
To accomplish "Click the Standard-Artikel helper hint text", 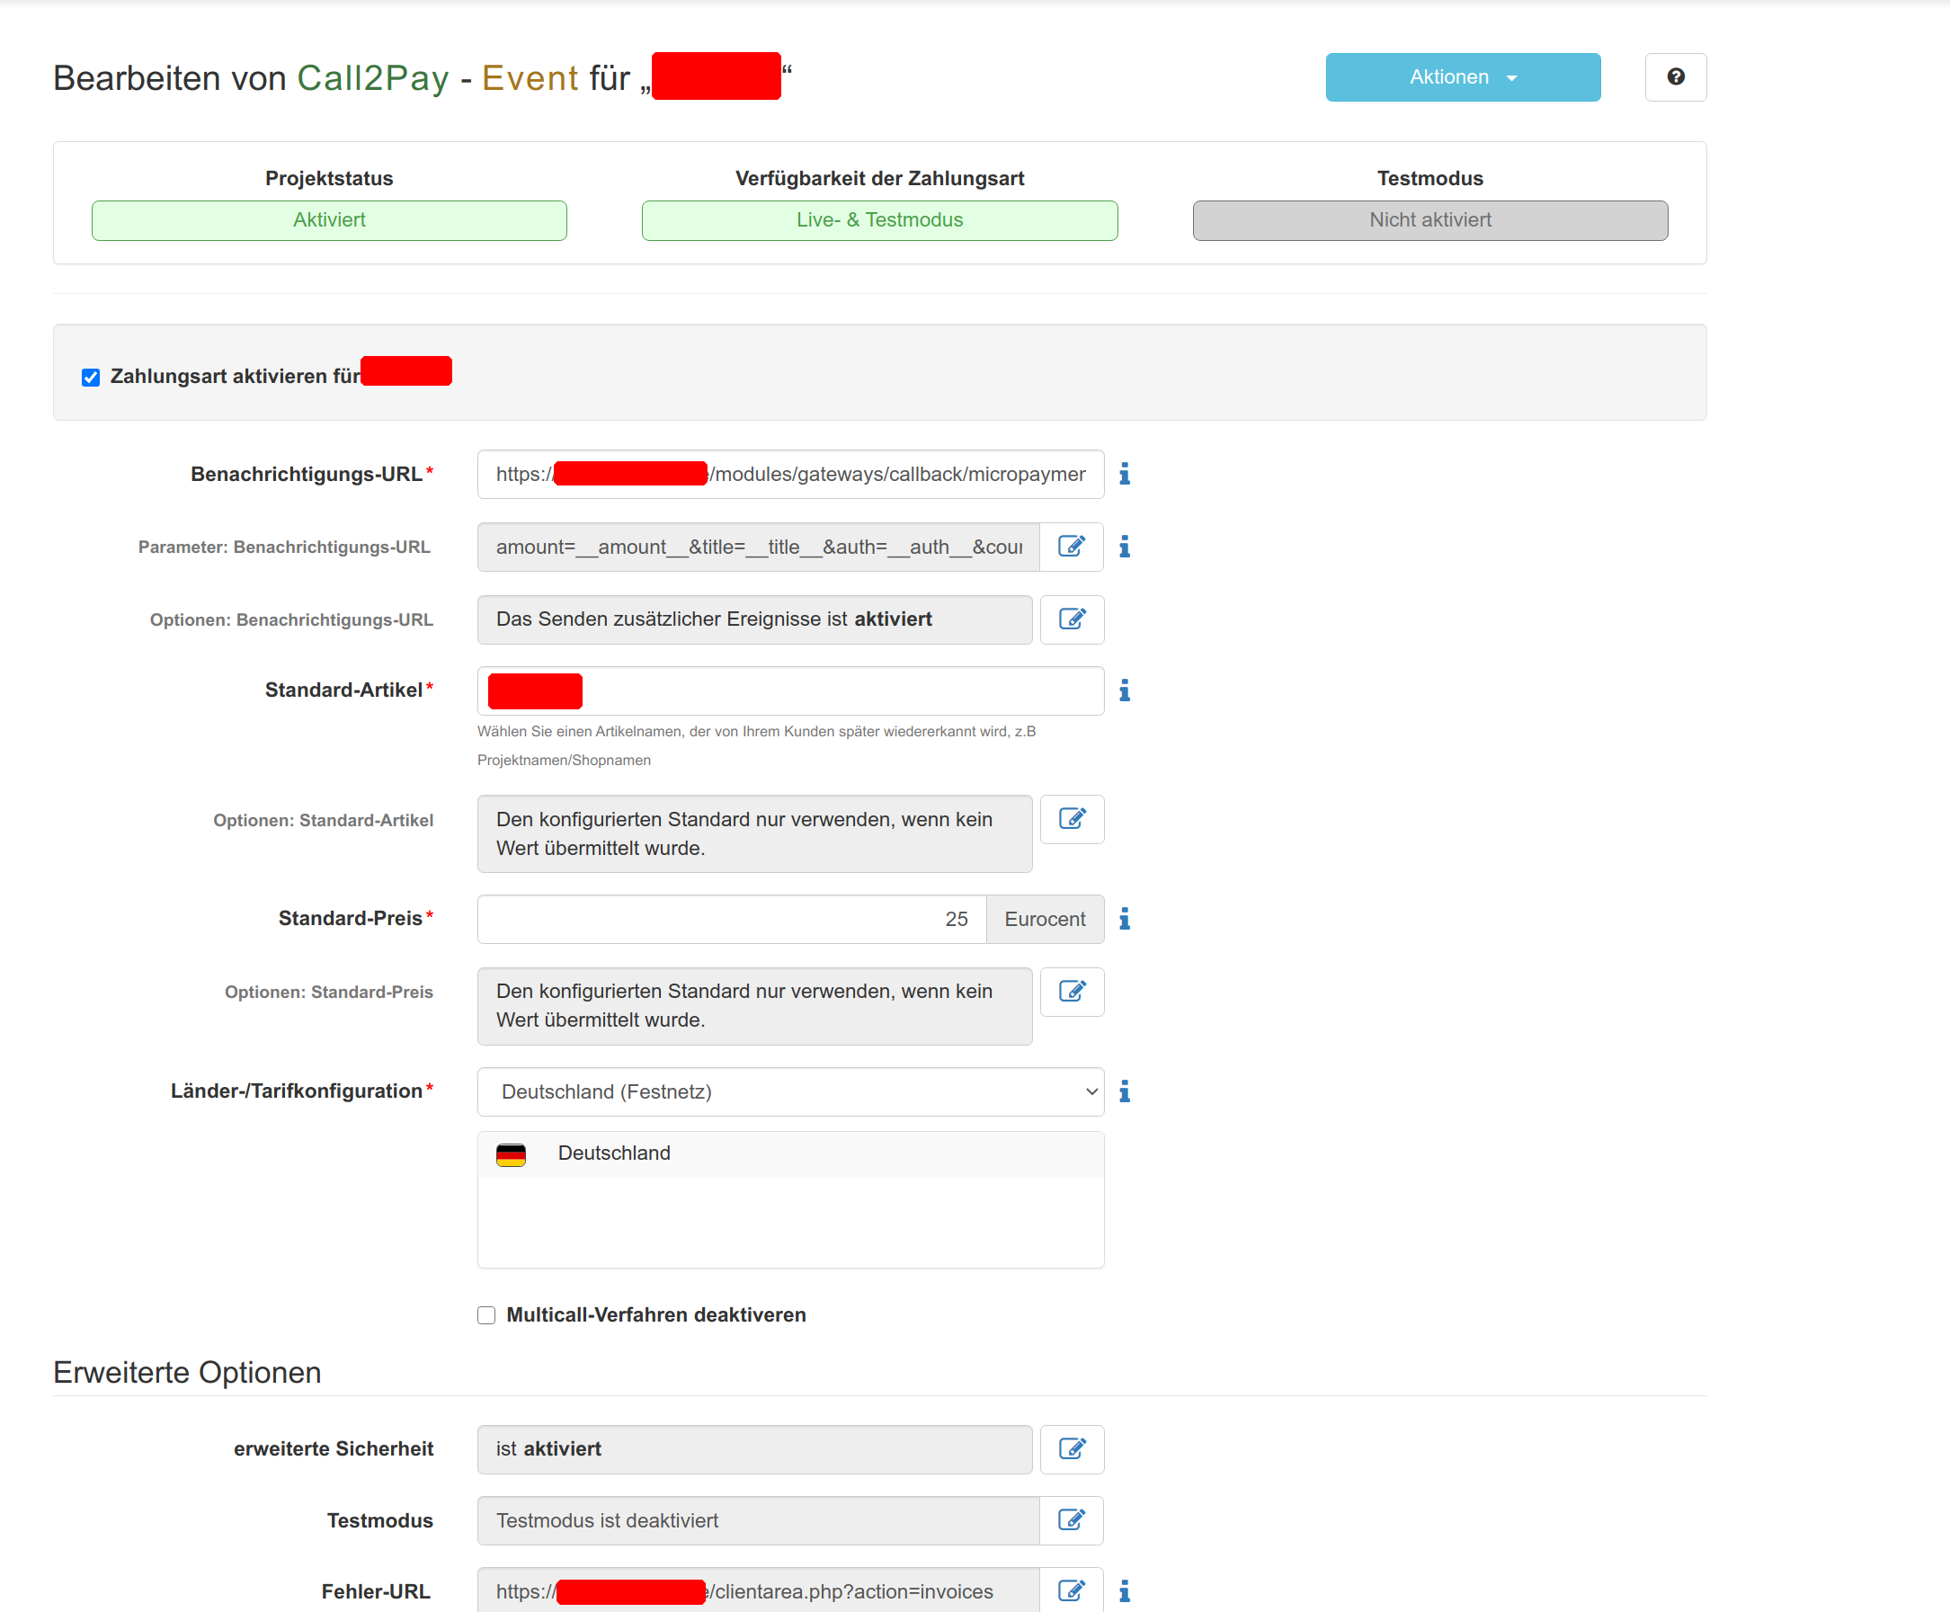I will (x=757, y=745).
